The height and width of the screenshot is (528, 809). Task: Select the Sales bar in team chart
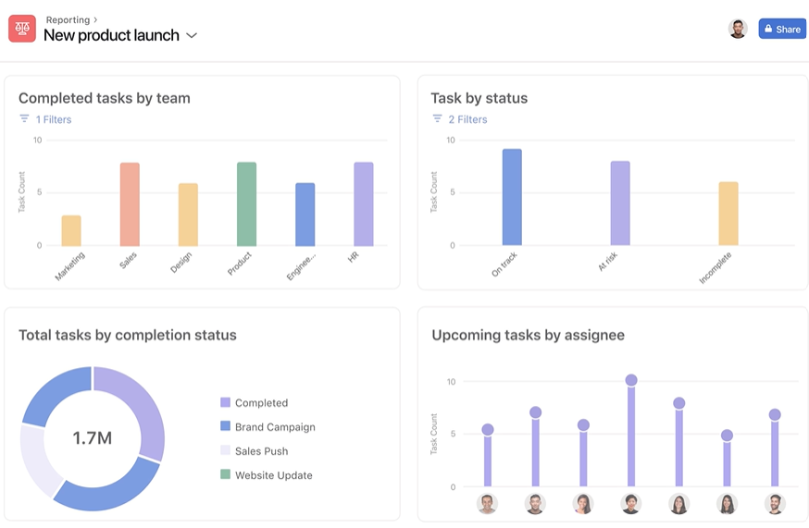130,204
